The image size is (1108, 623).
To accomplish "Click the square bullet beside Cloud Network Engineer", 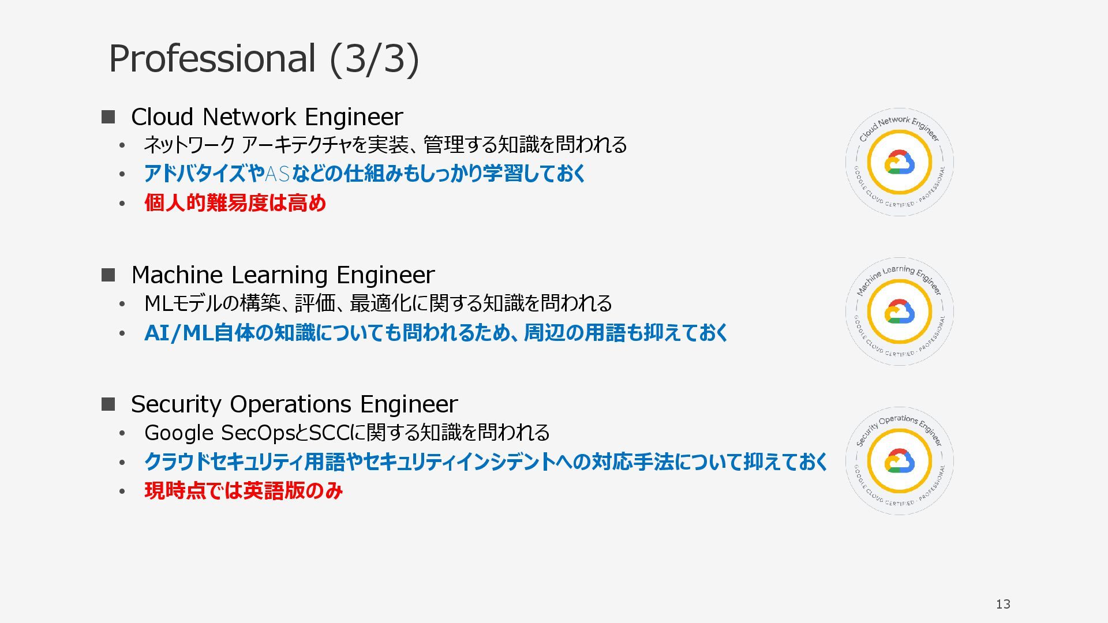I will pyautogui.click(x=108, y=117).
